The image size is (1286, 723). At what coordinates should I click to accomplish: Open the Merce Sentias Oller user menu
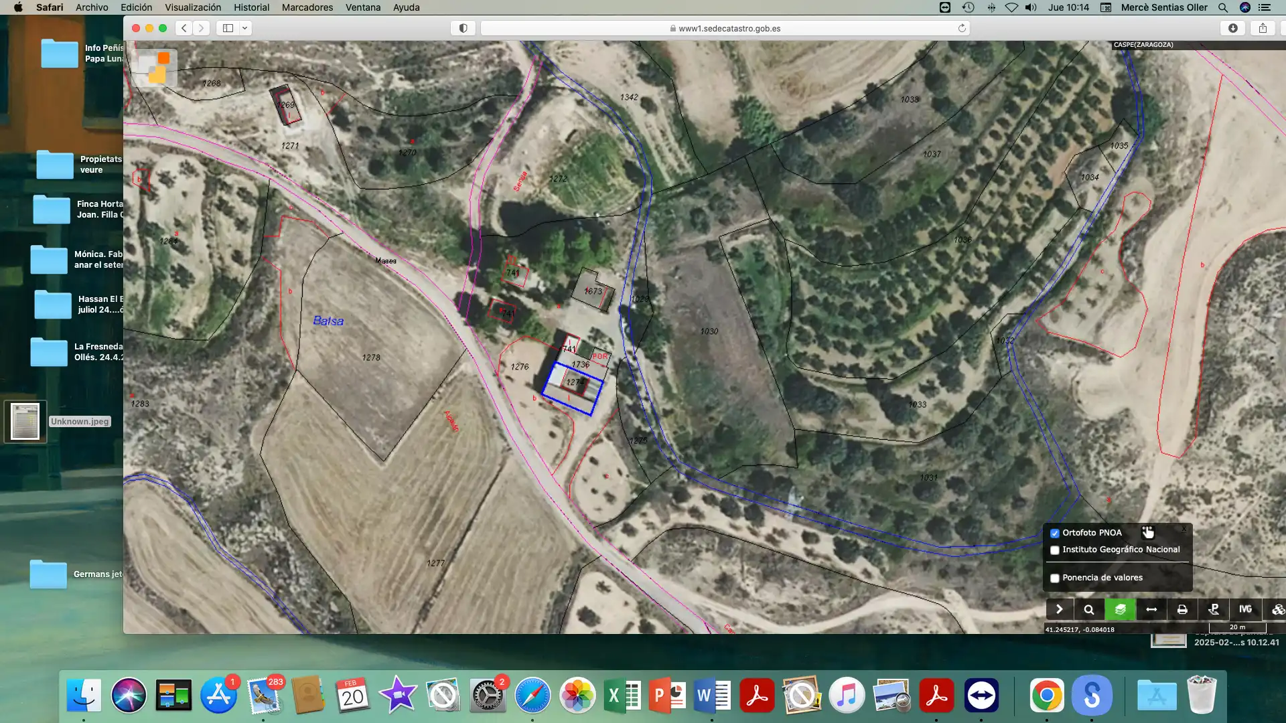click(1164, 7)
